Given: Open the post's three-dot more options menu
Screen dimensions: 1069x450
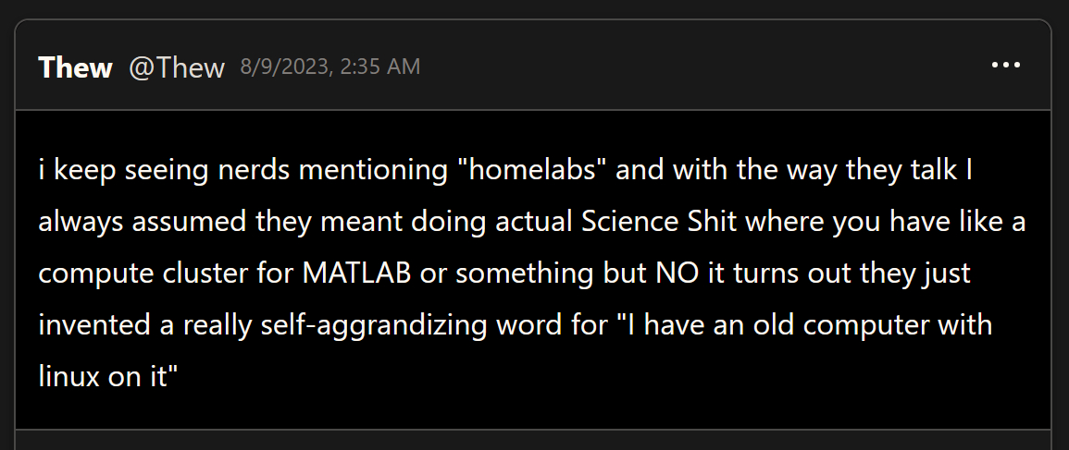Looking at the screenshot, I should pos(1005,66).
